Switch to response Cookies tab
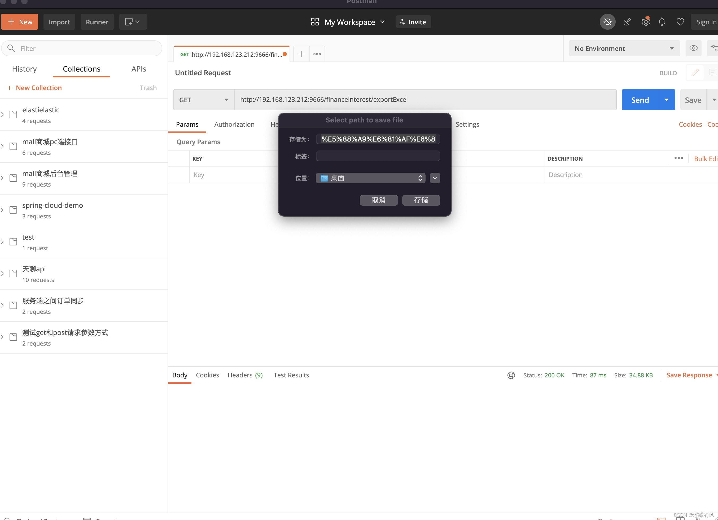The height and width of the screenshot is (520, 718). click(x=207, y=375)
